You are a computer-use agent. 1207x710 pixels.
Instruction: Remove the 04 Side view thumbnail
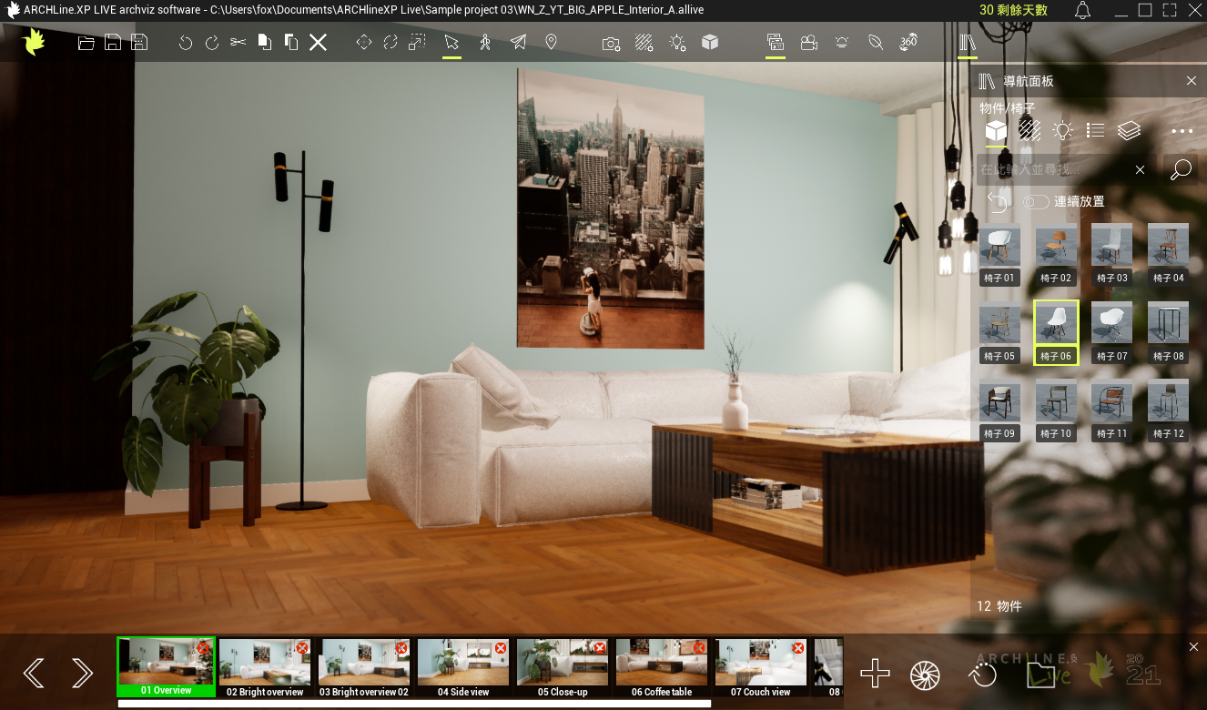tap(501, 648)
